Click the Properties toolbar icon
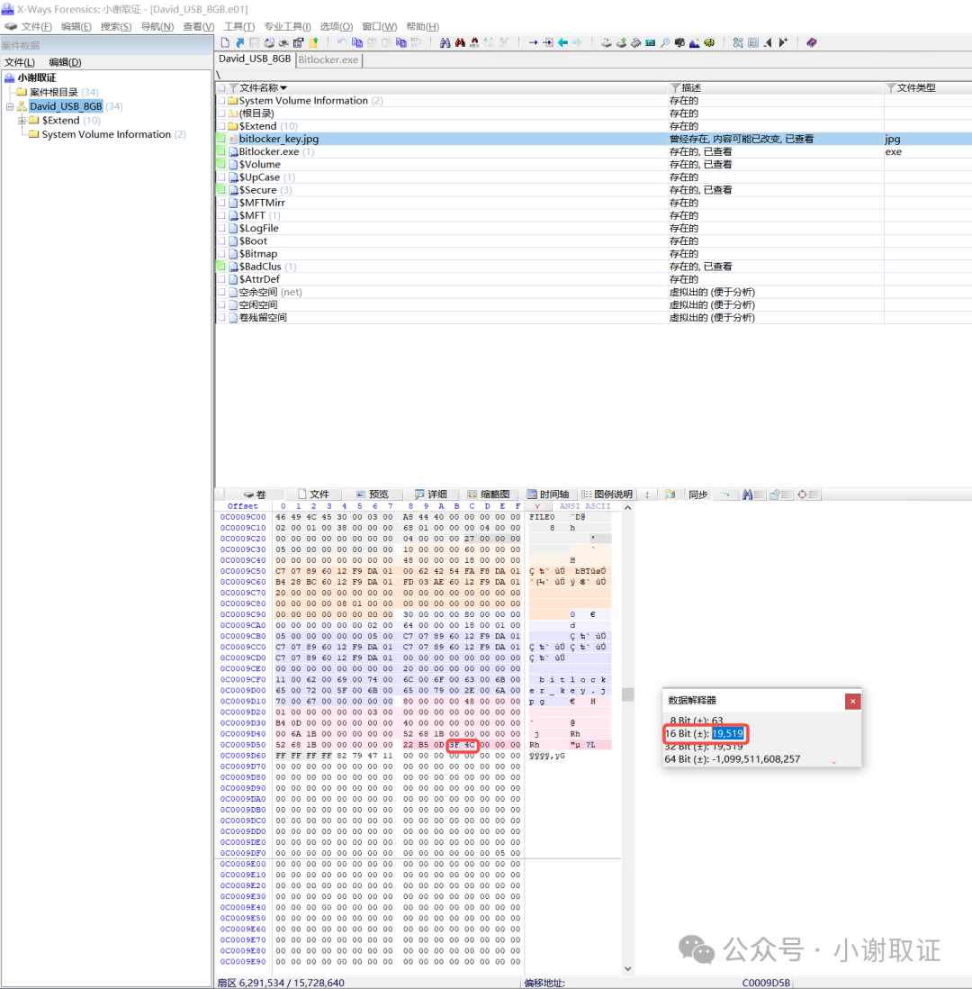This screenshot has width=972, height=989. point(298,42)
